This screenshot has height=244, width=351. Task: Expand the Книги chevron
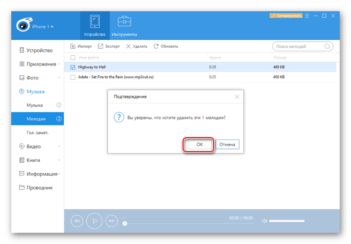pyautogui.click(x=59, y=160)
